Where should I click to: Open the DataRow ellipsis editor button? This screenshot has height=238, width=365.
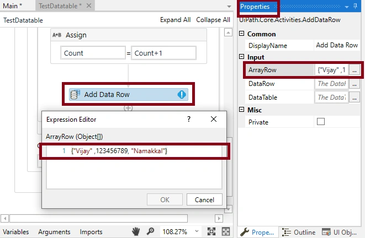point(355,84)
